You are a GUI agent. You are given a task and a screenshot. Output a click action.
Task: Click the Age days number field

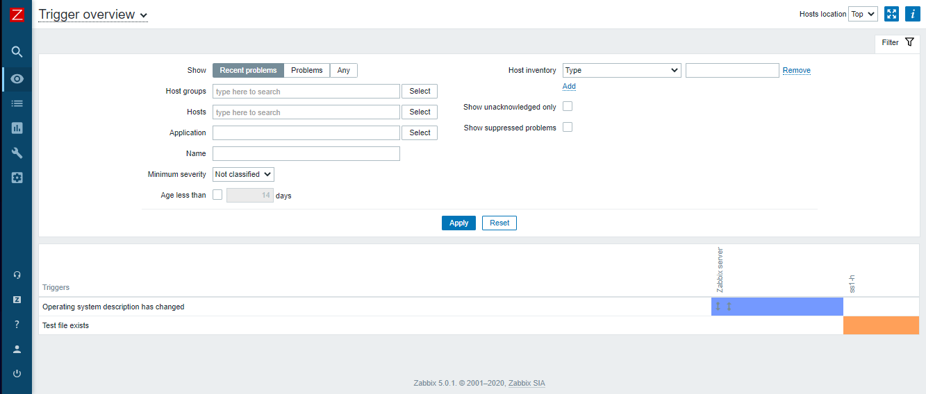[250, 195]
